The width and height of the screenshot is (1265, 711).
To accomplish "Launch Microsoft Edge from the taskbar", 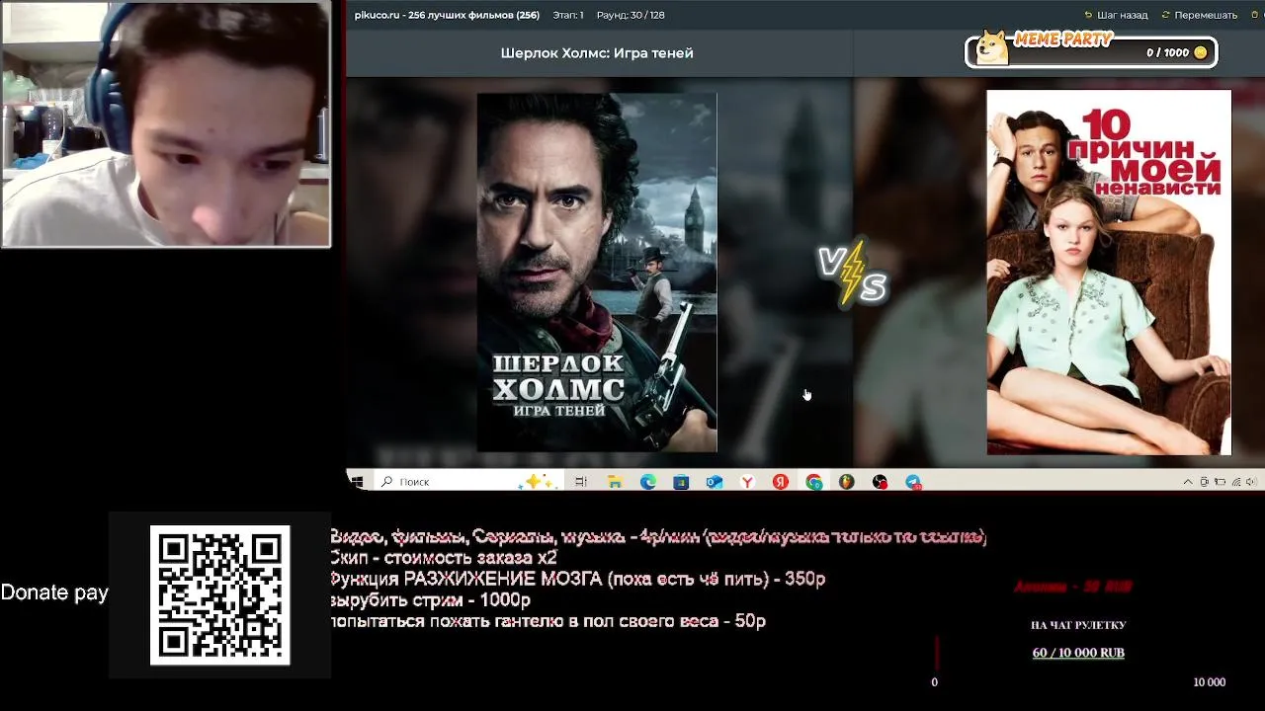I will 647,481.
